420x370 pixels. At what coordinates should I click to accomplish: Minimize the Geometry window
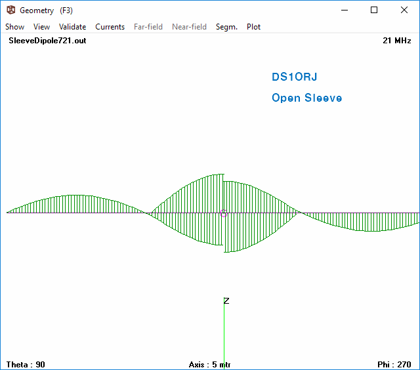click(x=345, y=10)
